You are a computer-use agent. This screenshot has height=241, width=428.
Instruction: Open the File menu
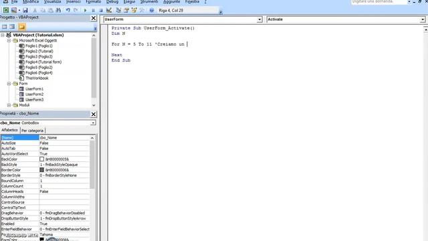tap(14, 2)
